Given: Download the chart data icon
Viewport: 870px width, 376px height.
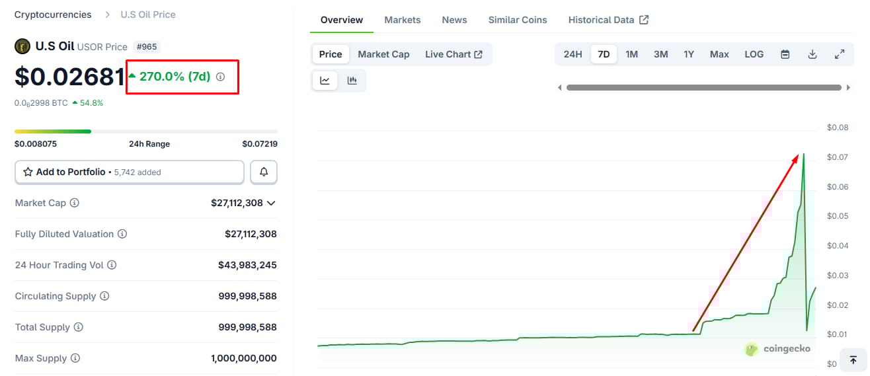Looking at the screenshot, I should coord(812,54).
